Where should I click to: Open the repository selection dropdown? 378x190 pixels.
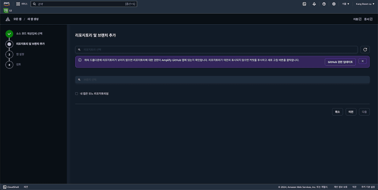216,50
